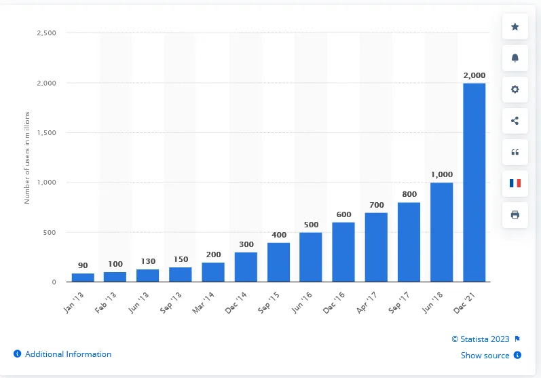Click info icon beside Additional Information
The image size is (541, 378).
point(17,354)
